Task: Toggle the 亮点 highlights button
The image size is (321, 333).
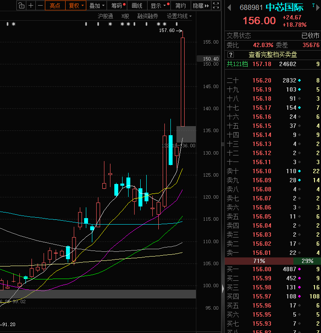Action: (55, 6)
